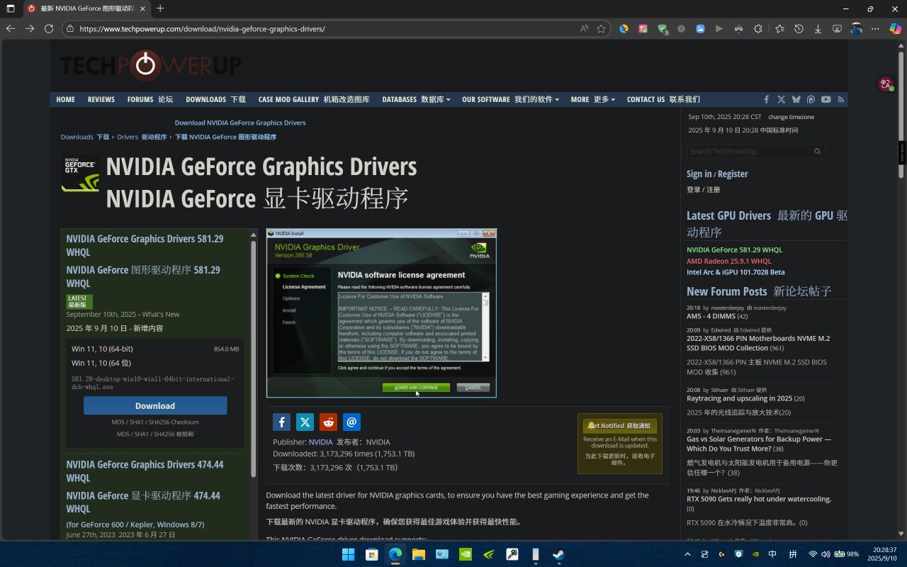Click the search magnifier icon
Viewport: 907px width, 567px height.
coord(817,152)
